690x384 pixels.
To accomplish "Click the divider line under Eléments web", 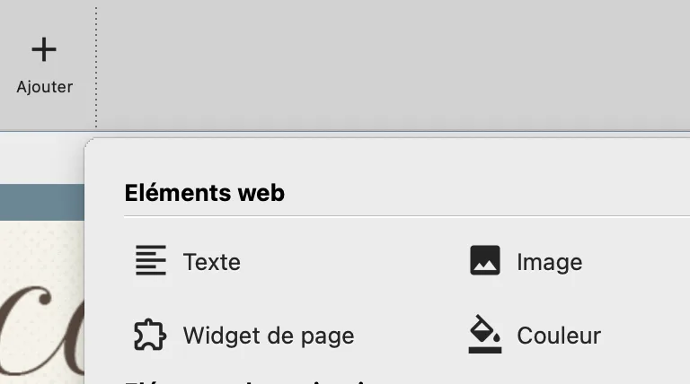I will point(404,216).
